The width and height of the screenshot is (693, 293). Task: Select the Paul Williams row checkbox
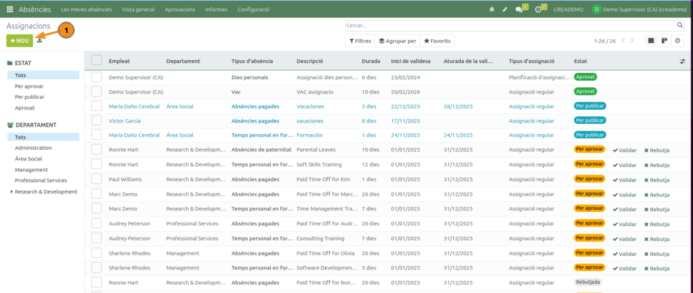pyautogui.click(x=96, y=179)
